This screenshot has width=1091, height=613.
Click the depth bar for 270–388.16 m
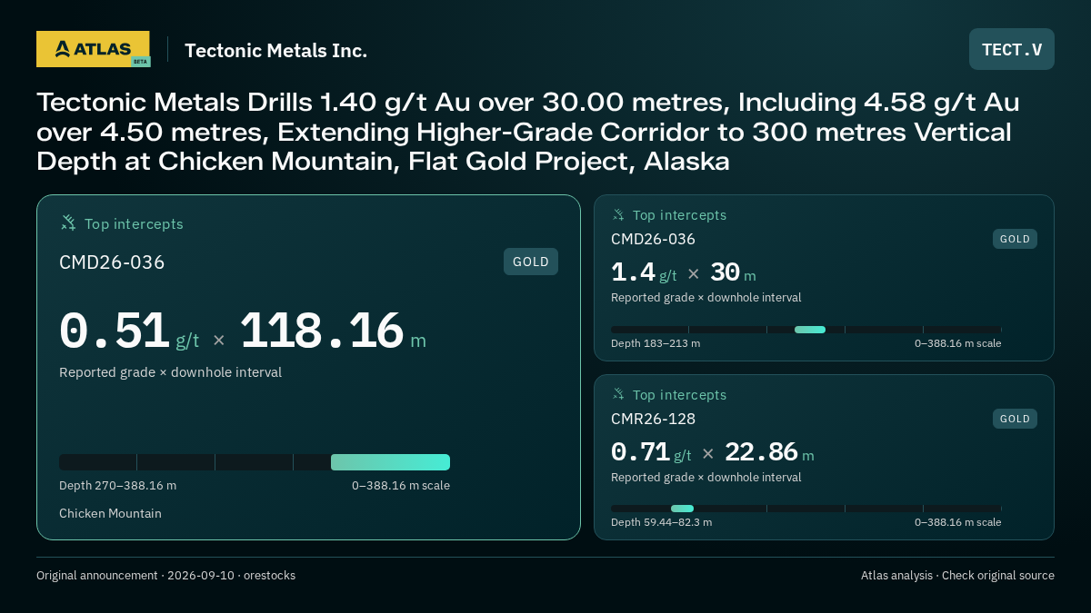[255, 462]
